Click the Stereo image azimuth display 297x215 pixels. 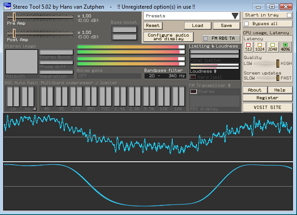click(x=21, y=62)
